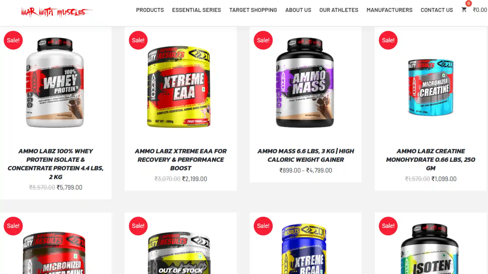Open Ammo Labz 100% Whey Protein title link
This screenshot has height=274, width=488.
point(56,164)
